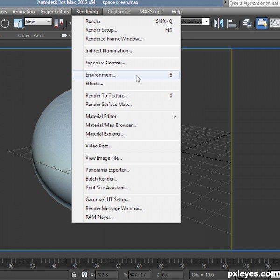280x280 pixels.
Task: Select the Scale tool icon
Action: pos(18,23)
